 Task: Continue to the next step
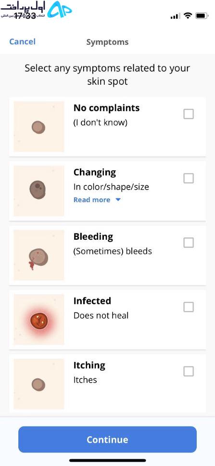(108, 440)
